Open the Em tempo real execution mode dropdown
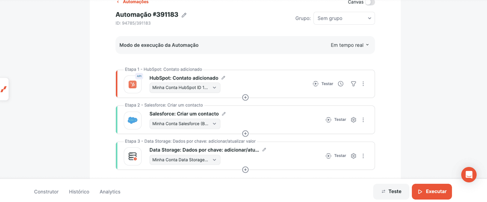 (350, 45)
